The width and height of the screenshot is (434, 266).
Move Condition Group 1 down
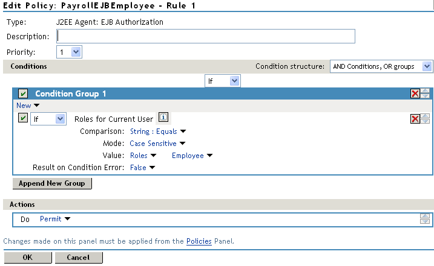426,97
